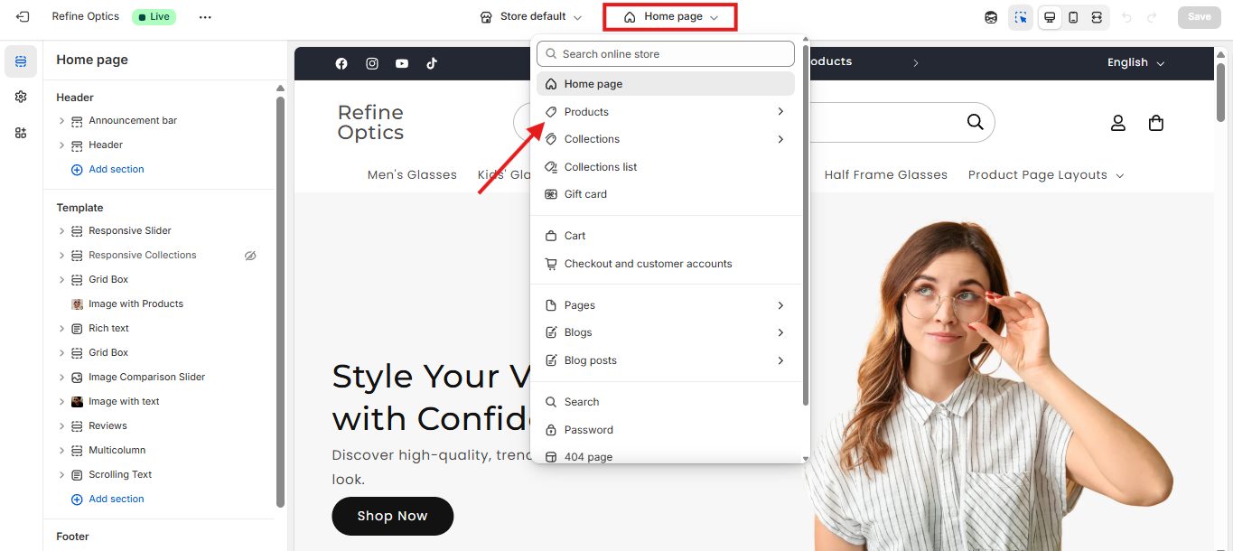Switch to fullscreen preview icon

click(x=1097, y=17)
